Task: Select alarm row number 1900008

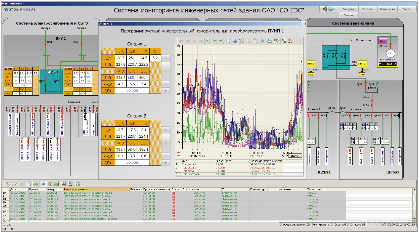Action: 208,192
